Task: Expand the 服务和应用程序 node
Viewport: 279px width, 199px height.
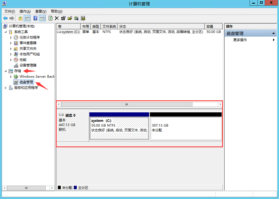Action: 6,87
